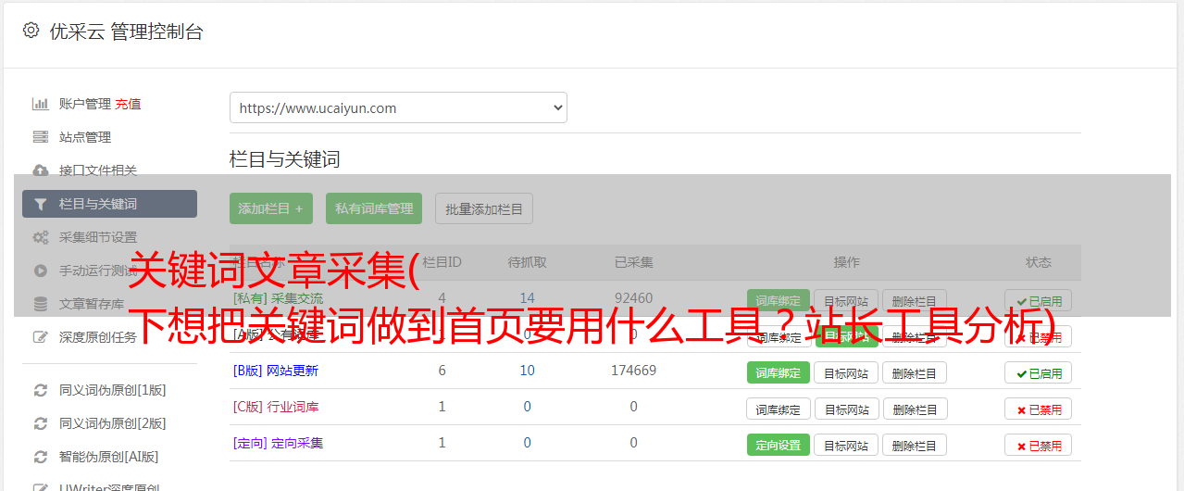Click 目标网站 in the 行业词库 row
This screenshot has height=491, width=1184.
tap(846, 409)
